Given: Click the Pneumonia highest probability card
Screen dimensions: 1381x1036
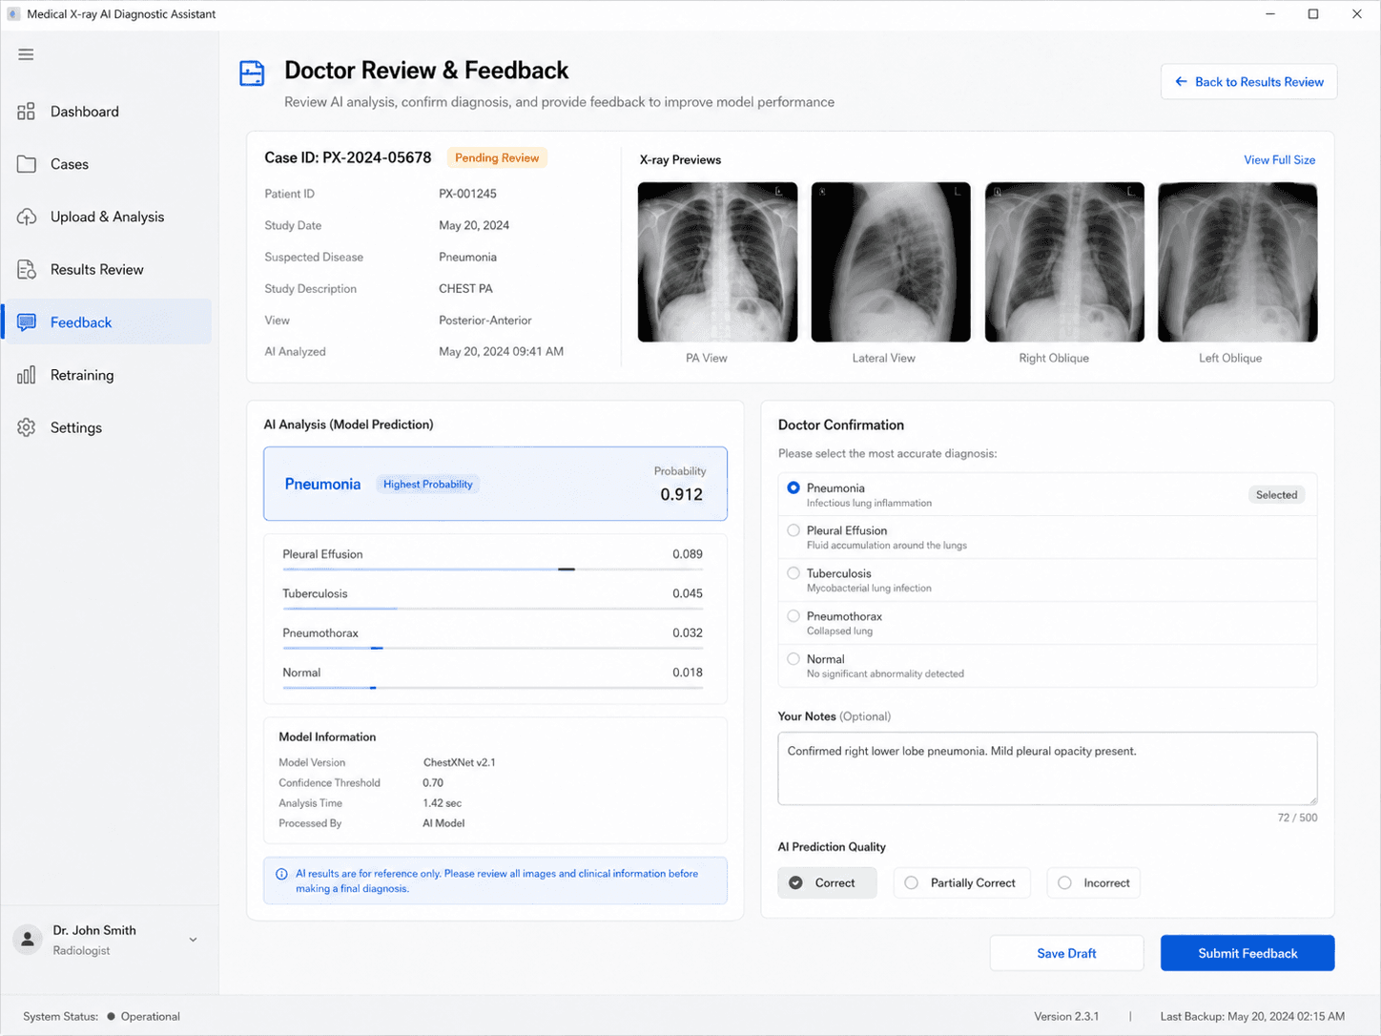Looking at the screenshot, I should tap(495, 484).
